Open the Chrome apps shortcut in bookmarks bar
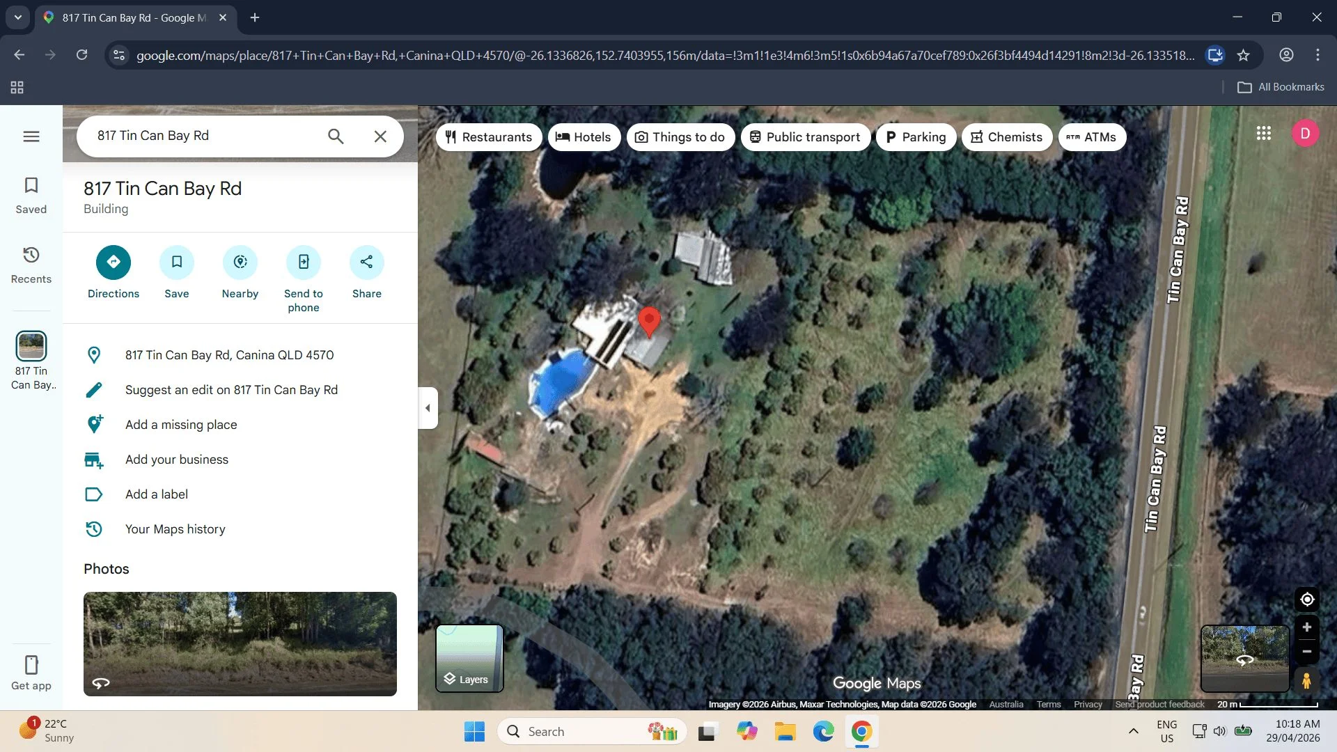 17,87
